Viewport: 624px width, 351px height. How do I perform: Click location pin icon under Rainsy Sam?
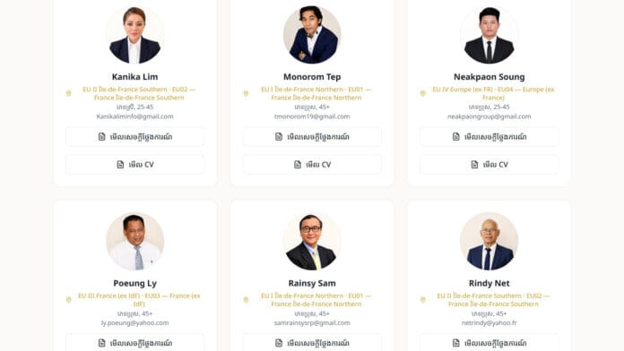246,300
